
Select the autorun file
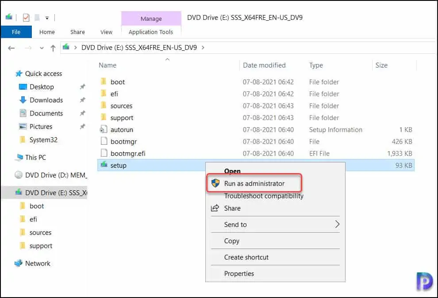click(122, 130)
